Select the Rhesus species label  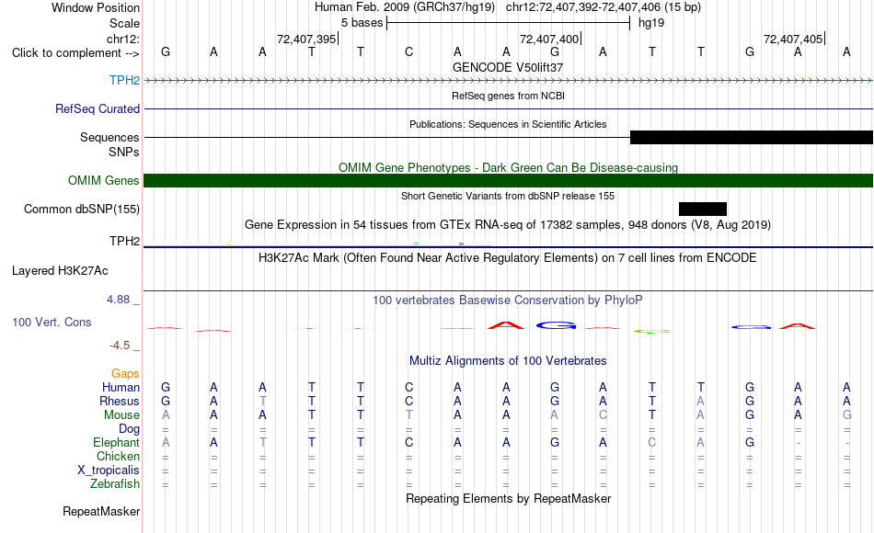(120, 401)
